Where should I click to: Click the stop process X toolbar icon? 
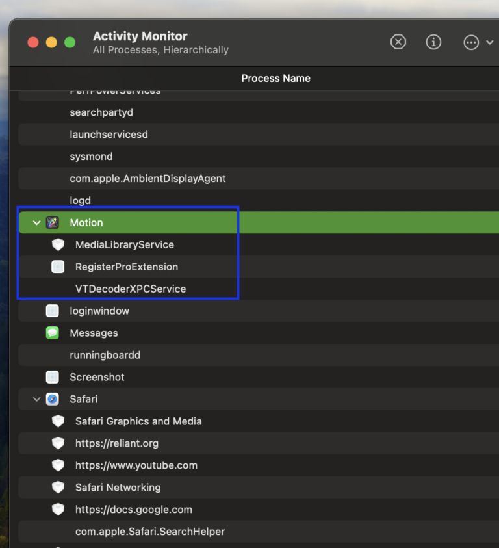pyautogui.click(x=398, y=42)
